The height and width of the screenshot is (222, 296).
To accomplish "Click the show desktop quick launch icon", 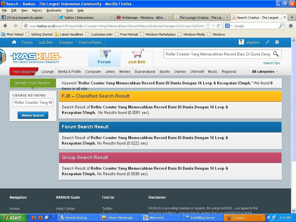I will click(47, 218).
